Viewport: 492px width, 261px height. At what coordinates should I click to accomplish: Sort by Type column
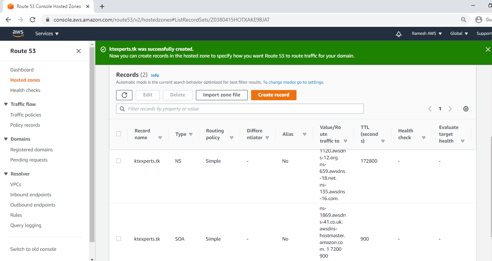(x=191, y=134)
